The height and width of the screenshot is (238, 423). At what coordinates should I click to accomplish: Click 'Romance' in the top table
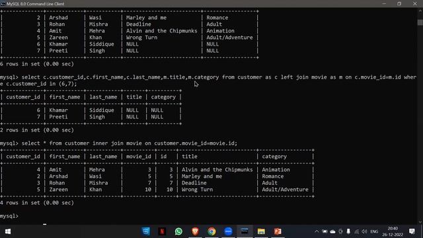pyautogui.click(x=217, y=18)
